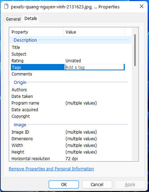The height and width of the screenshot is (192, 149).
Task: Click the OK button
Action: [64, 184]
